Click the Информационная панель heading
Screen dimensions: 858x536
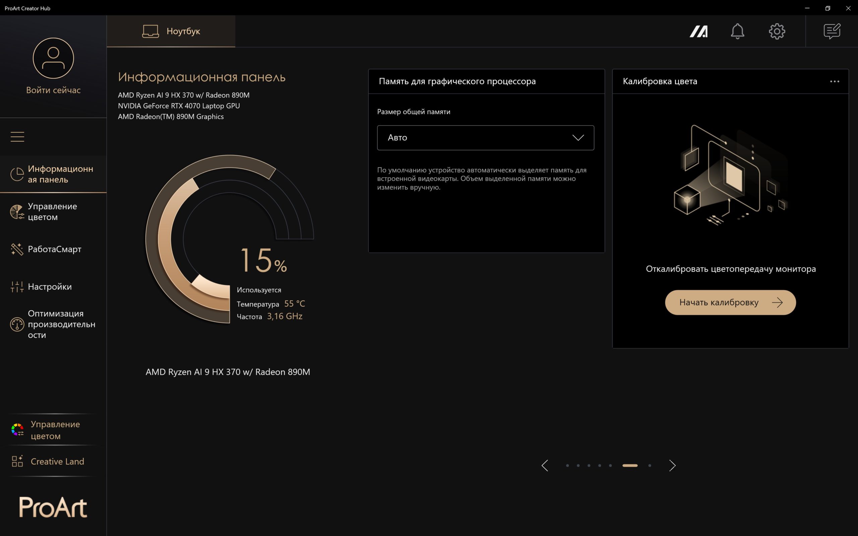[x=201, y=77]
